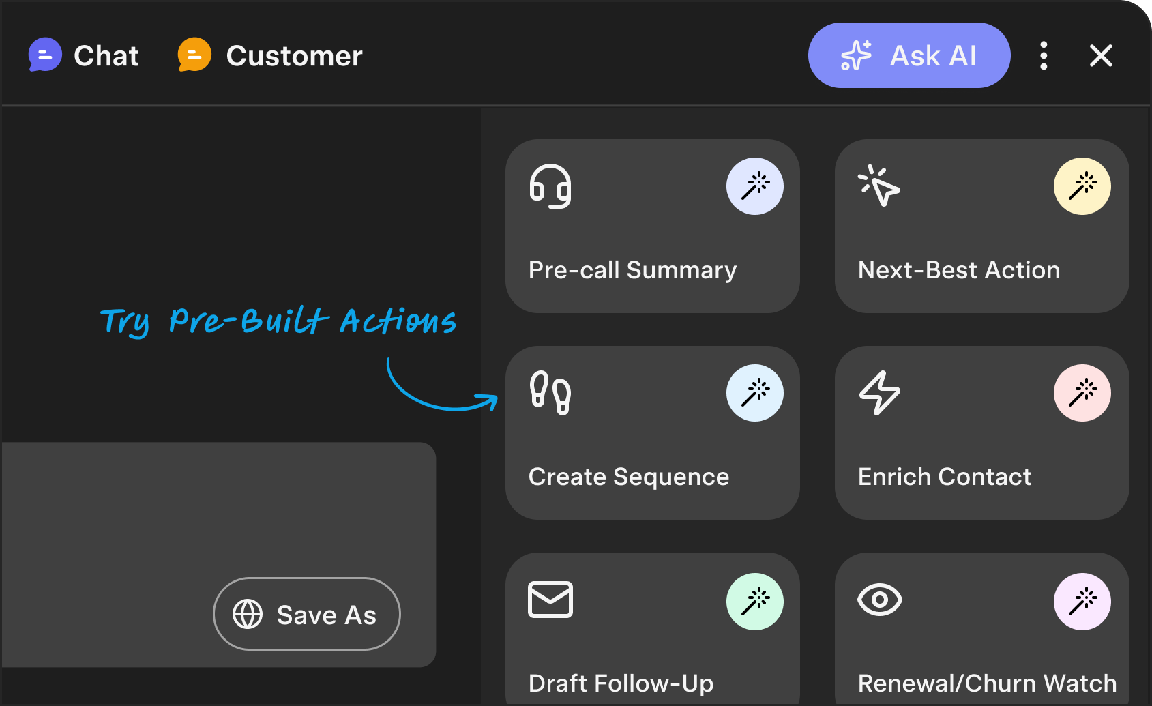1152x706 pixels.
Task: Switch to the Chat tab
Action: click(x=84, y=55)
